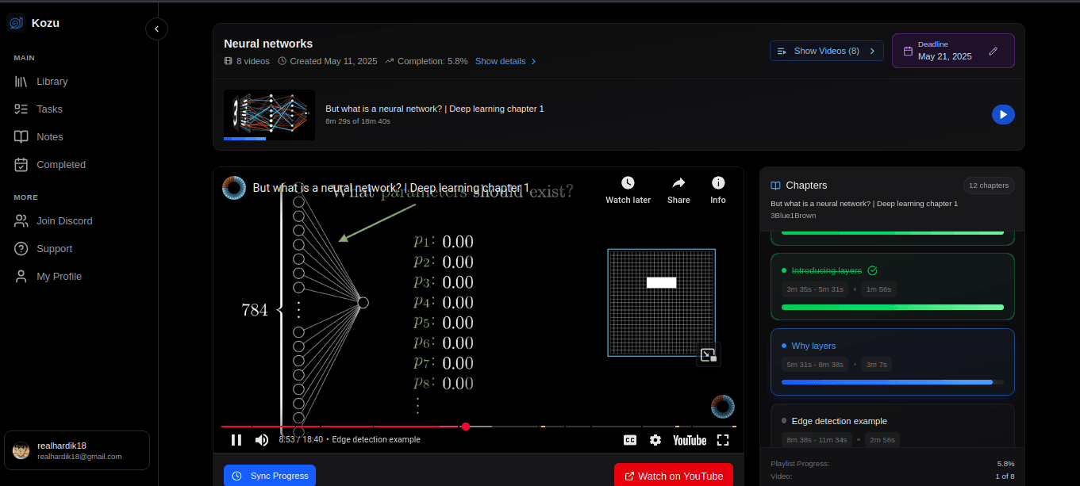Open the Notes section
This screenshot has height=486, width=1080.
coord(50,136)
